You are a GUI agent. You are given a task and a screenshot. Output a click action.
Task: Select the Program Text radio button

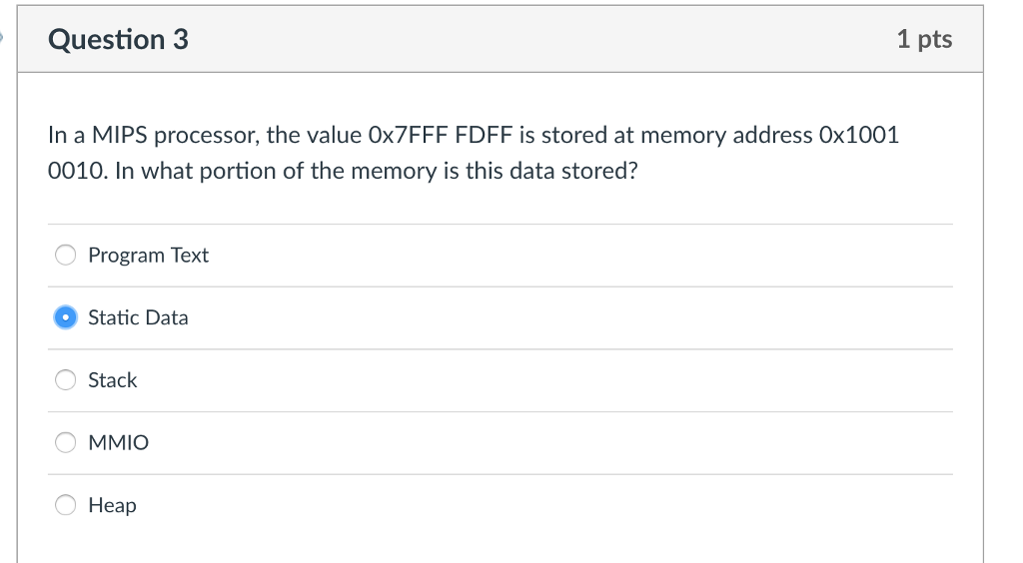pyautogui.click(x=66, y=256)
